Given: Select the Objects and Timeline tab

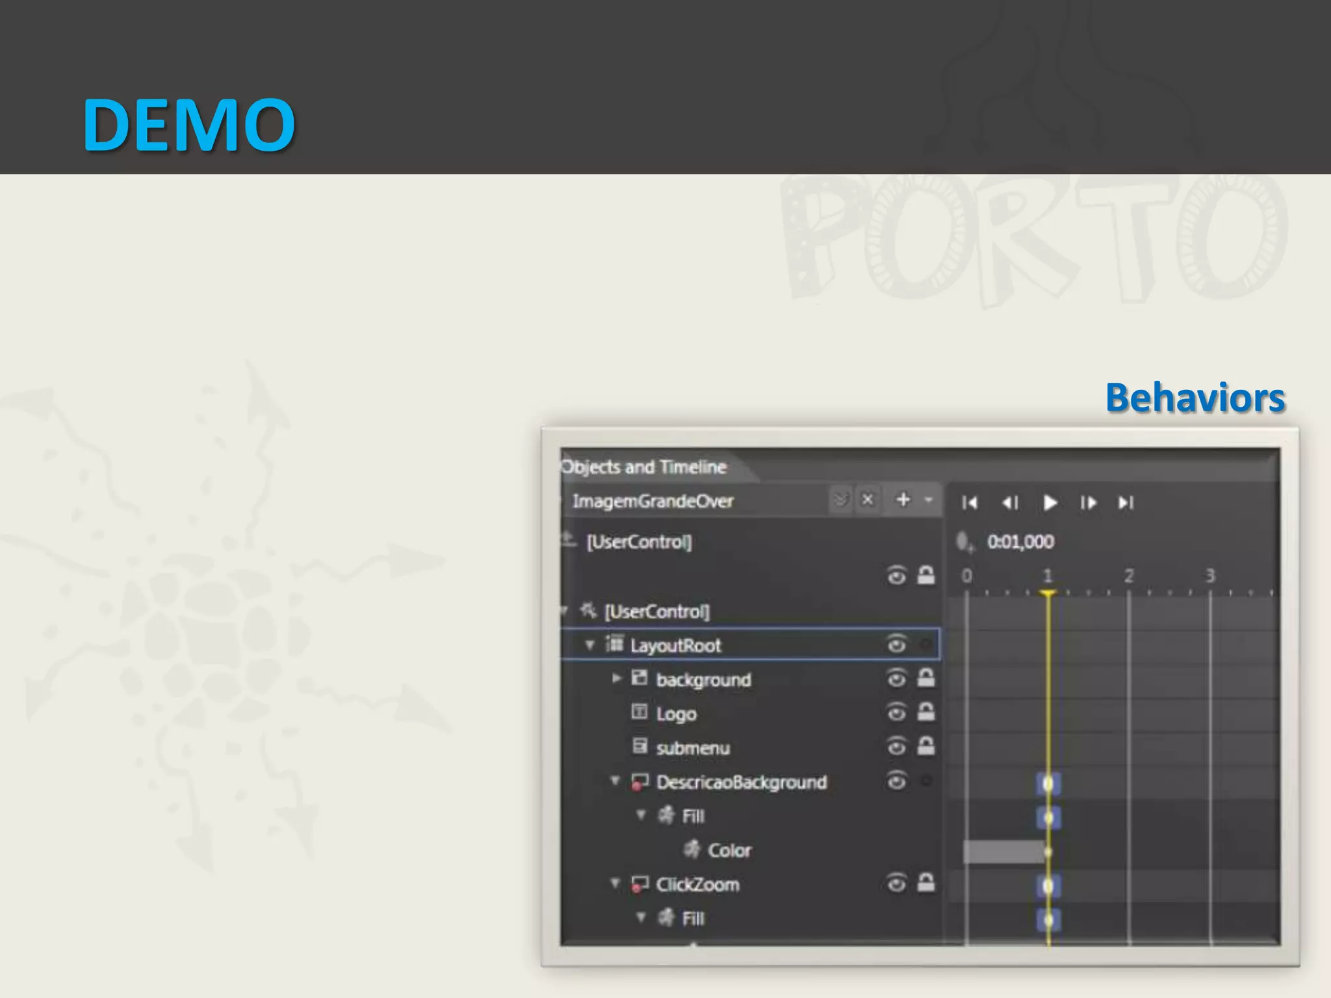Looking at the screenshot, I should click(x=643, y=467).
